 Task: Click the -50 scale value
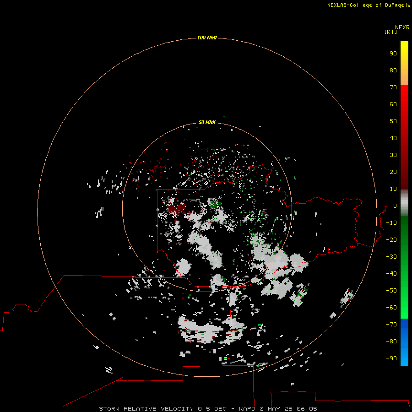[391, 291]
